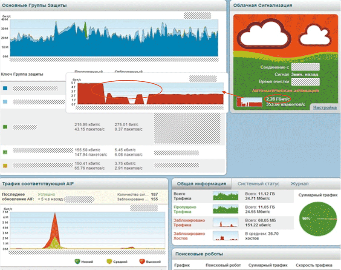The width and height of the screenshot is (341, 270).
Task: Click the Заблокировано Хостов sparkline graph
Action: click(x=225, y=236)
